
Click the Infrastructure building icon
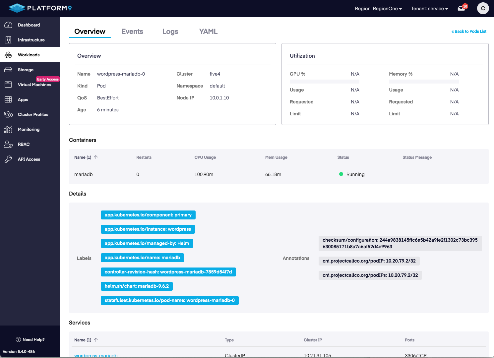coord(8,40)
